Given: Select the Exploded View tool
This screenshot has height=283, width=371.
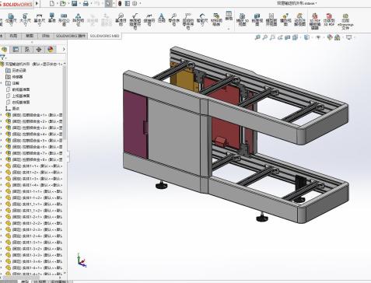Looking at the screenshot, I should tap(285, 19).
